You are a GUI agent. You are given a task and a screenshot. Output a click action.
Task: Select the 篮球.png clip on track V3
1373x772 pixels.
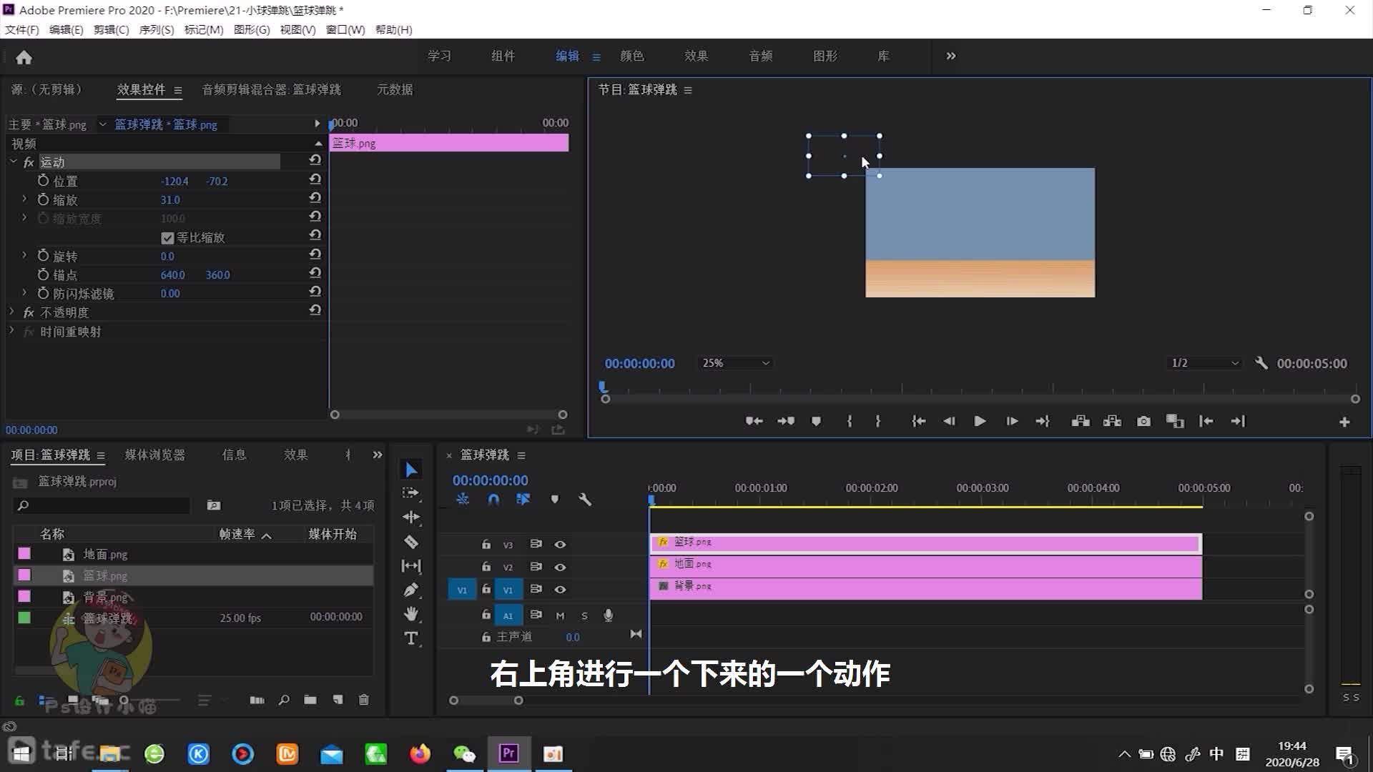(925, 543)
